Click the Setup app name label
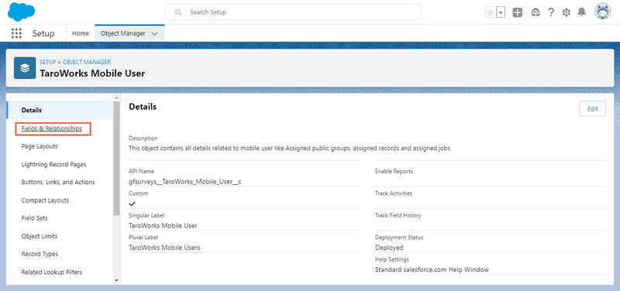The width and height of the screenshot is (620, 291). (x=43, y=33)
